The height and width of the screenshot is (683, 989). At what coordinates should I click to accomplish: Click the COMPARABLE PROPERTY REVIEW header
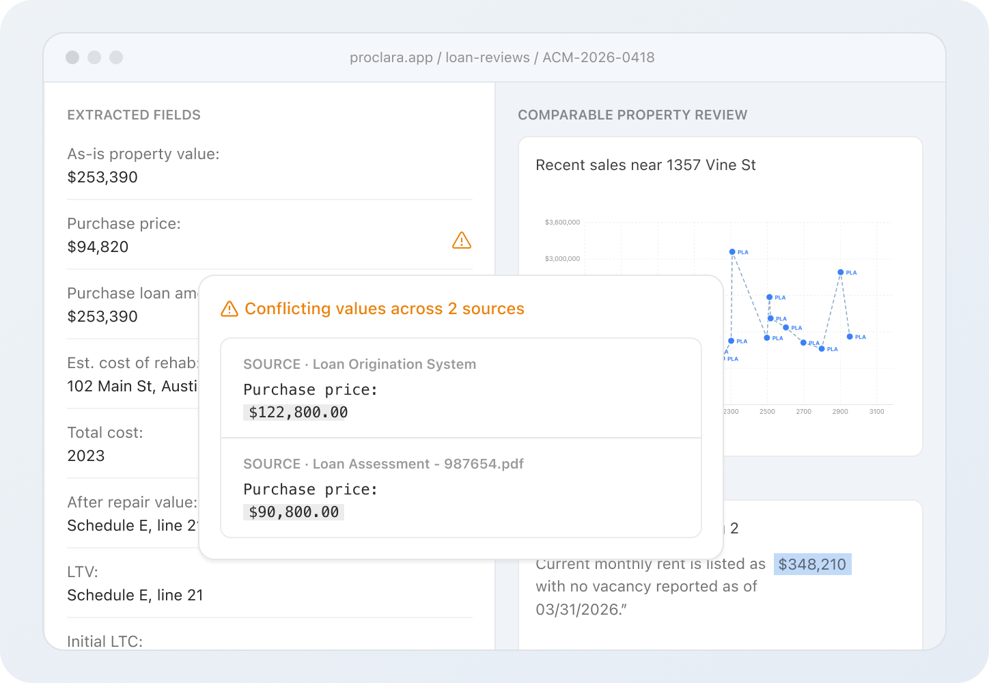tap(632, 115)
